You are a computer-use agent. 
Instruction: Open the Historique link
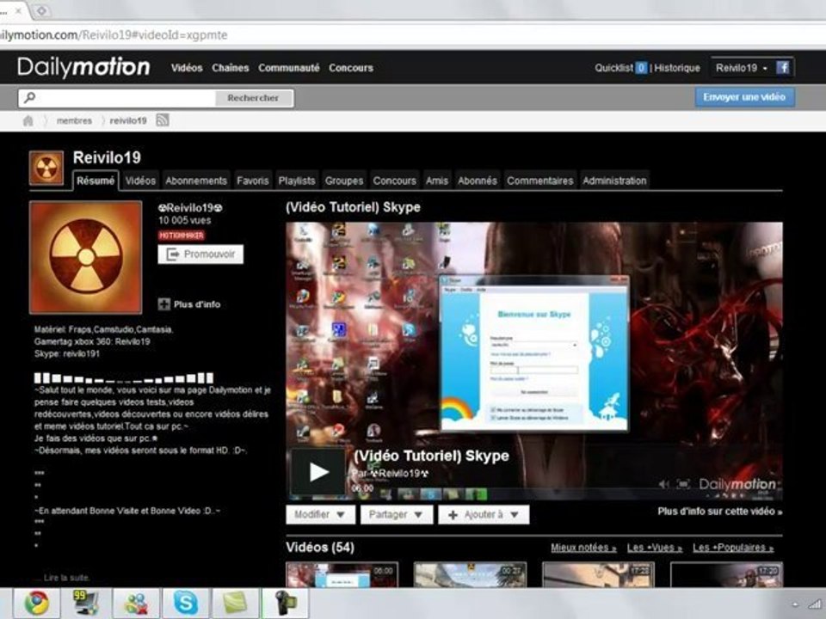coord(677,68)
